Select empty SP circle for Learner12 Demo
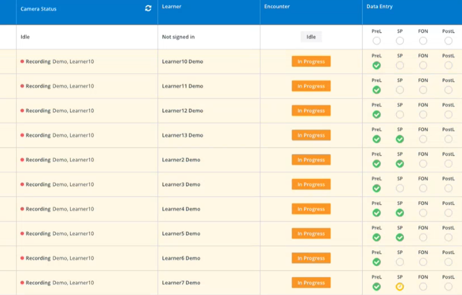462x295 pixels. [399, 115]
